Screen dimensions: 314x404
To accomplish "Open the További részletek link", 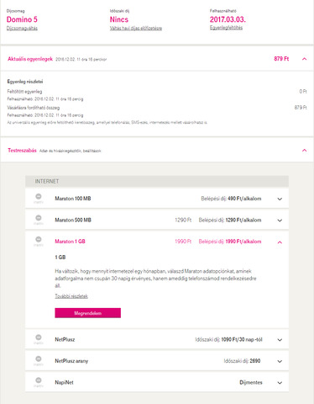I will (x=71, y=296).
